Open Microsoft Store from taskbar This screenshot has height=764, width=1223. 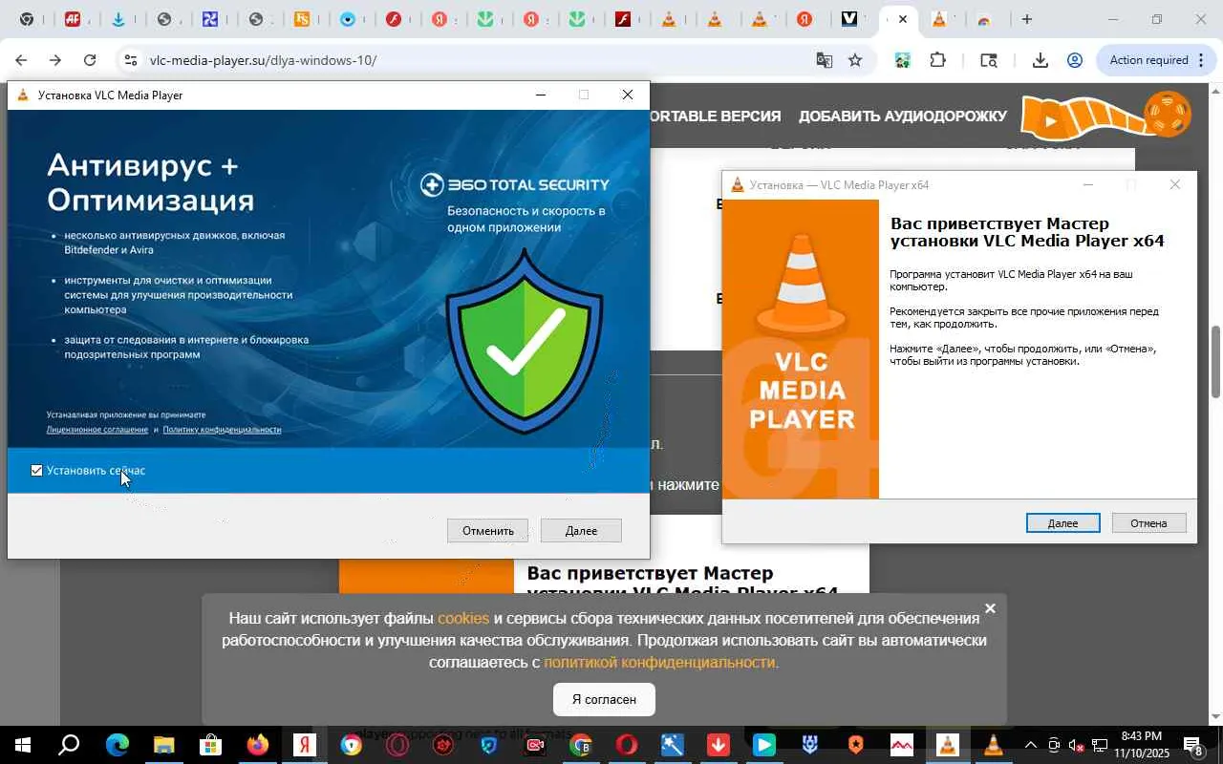pos(210,745)
